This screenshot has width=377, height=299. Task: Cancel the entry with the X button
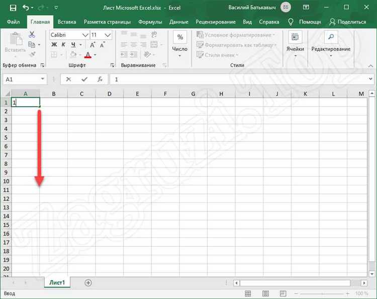pyautogui.click(x=68, y=79)
